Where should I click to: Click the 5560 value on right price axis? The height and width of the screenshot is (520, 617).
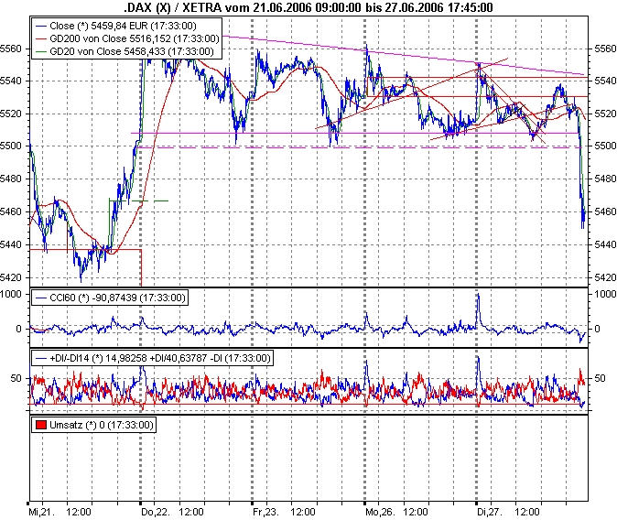pos(604,49)
